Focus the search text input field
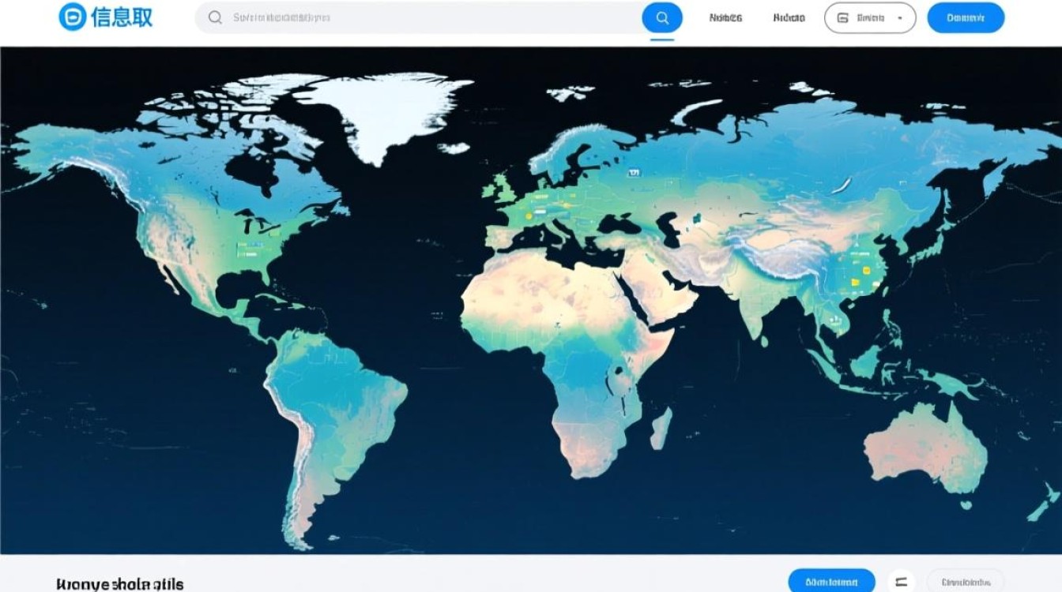The image size is (1062, 592). pyautogui.click(x=427, y=17)
